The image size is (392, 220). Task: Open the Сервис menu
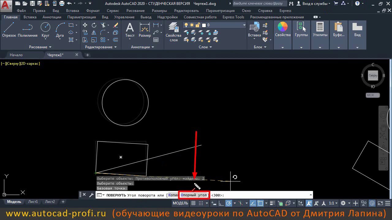point(113,11)
